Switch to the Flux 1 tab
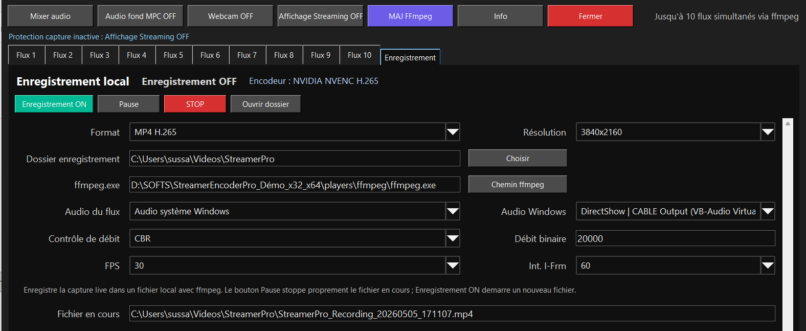Image resolution: width=806 pixels, height=331 pixels. click(27, 55)
